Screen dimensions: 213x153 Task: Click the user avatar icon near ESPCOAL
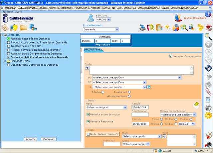[91, 18]
